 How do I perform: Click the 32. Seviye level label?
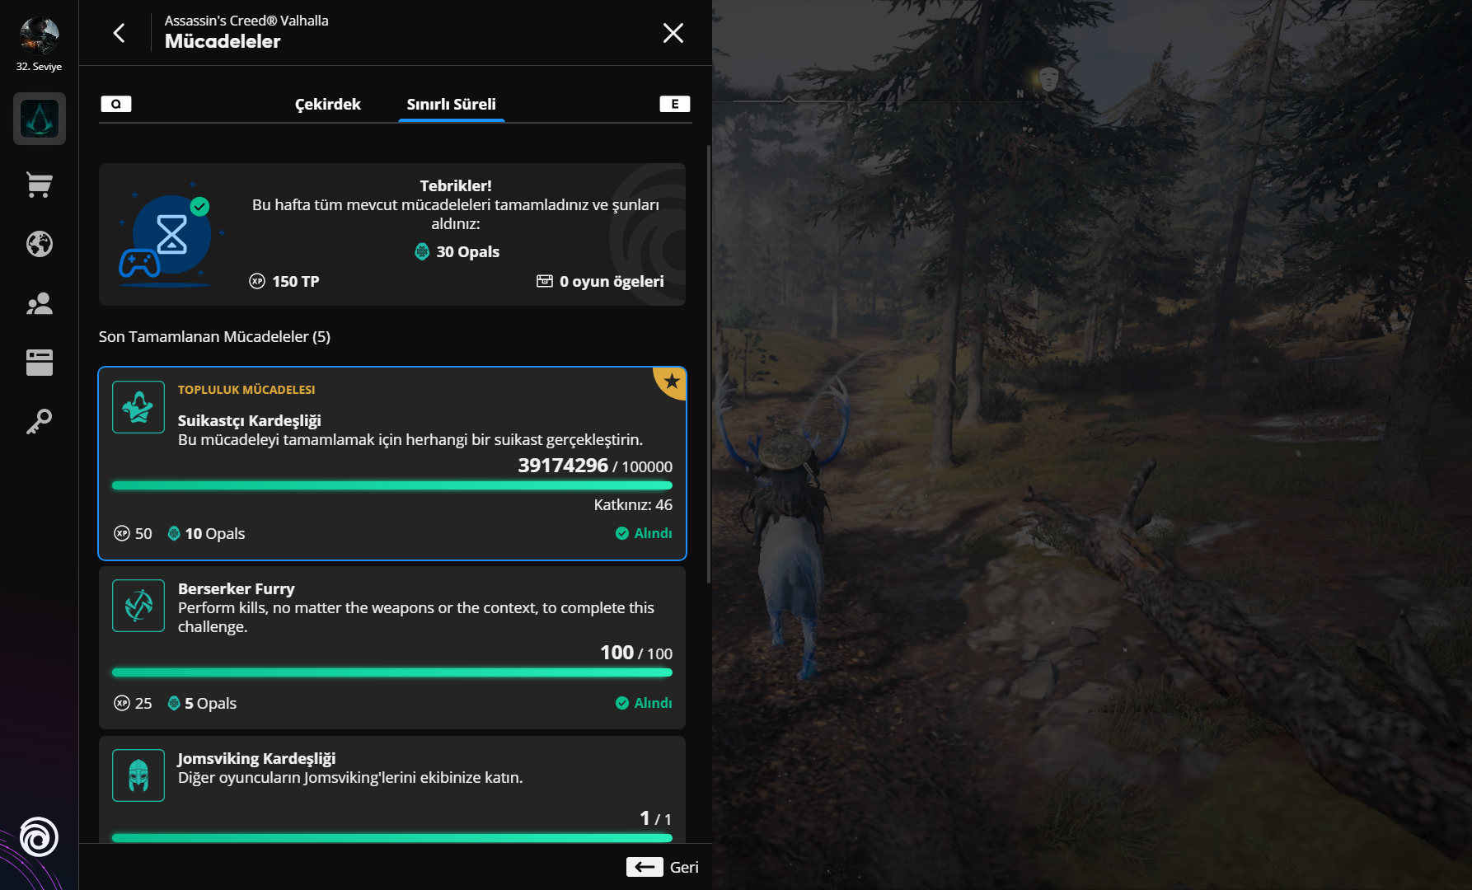(x=39, y=67)
